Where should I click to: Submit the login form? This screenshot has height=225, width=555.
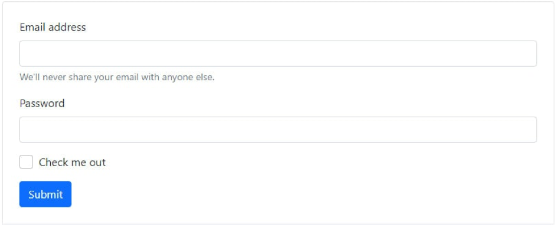tap(45, 194)
